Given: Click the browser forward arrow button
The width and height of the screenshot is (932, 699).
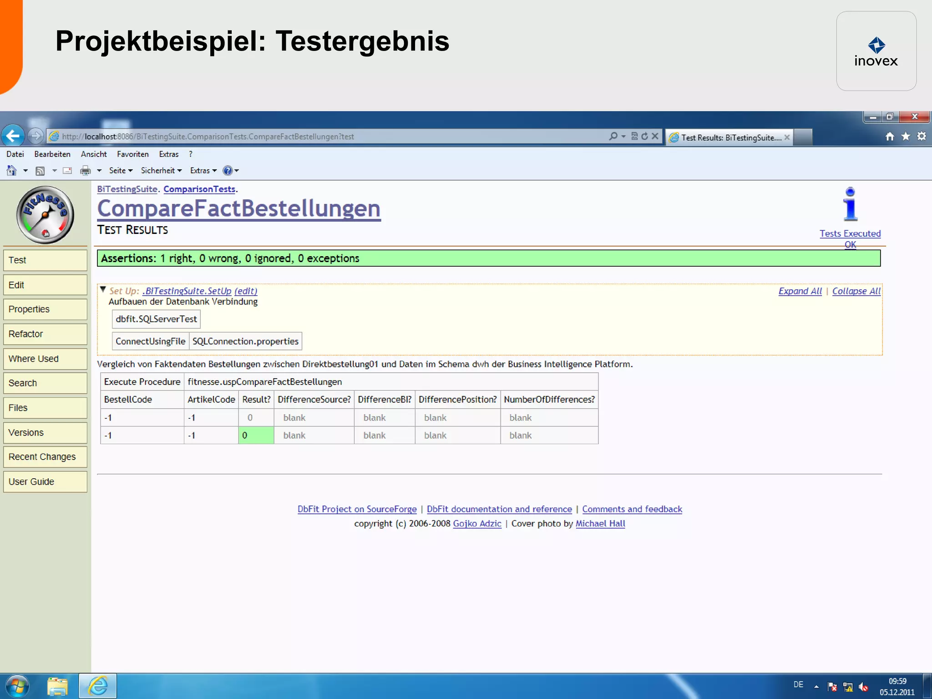Looking at the screenshot, I should click(35, 136).
